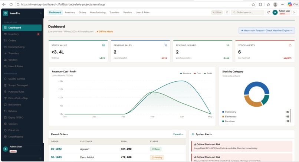Switch to the Vendors top tab
This screenshot has height=162, width=299.
(127, 12)
